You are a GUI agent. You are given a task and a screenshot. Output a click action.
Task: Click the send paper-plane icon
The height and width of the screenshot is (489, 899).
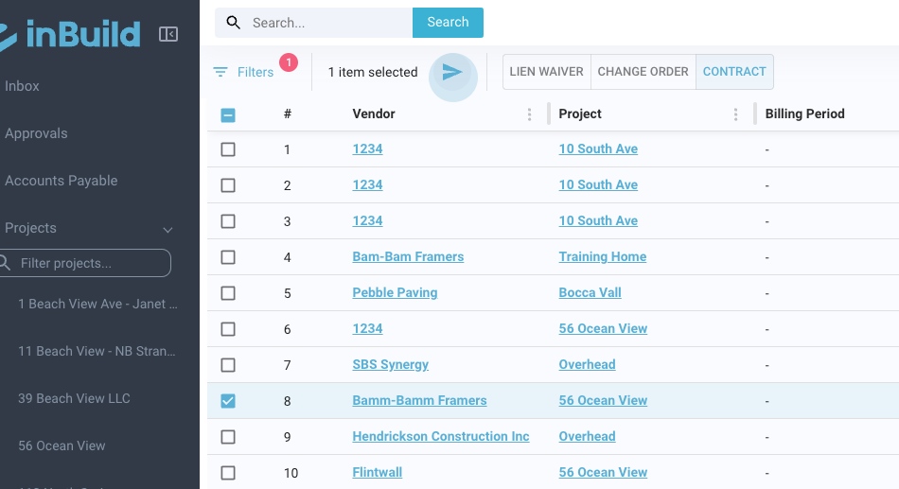[x=452, y=73]
